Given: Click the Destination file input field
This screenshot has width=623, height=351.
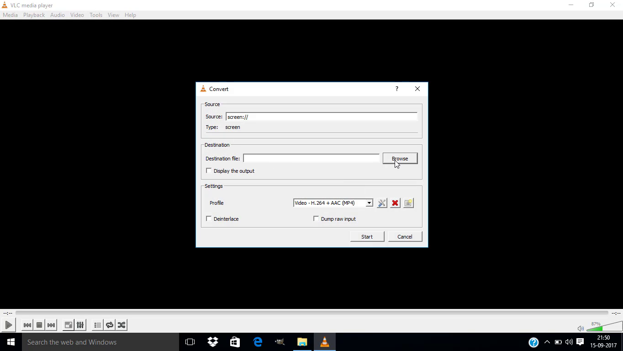Looking at the screenshot, I should point(312,158).
